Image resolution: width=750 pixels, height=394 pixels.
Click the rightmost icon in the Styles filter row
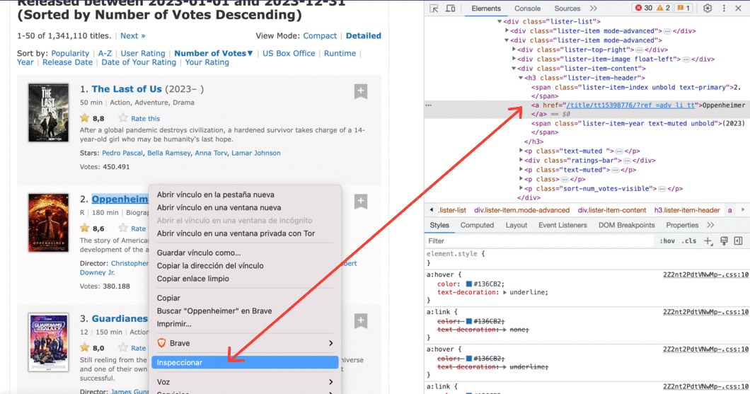[x=739, y=241]
